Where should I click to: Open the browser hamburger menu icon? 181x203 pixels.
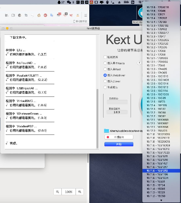pos(86,15)
